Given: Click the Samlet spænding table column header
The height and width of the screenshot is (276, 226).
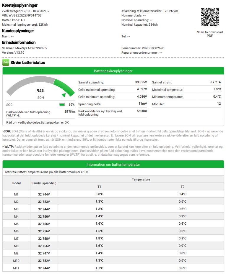Looking at the screenshot, I should coord(44,183).
